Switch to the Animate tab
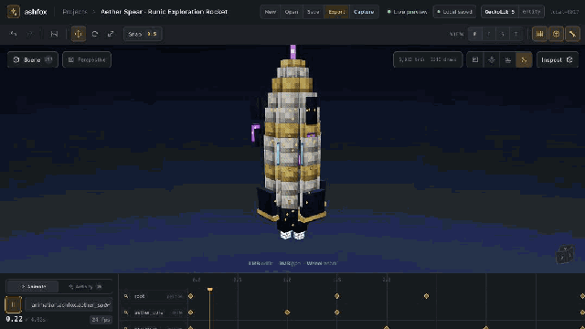The image size is (585, 329). click(x=33, y=286)
